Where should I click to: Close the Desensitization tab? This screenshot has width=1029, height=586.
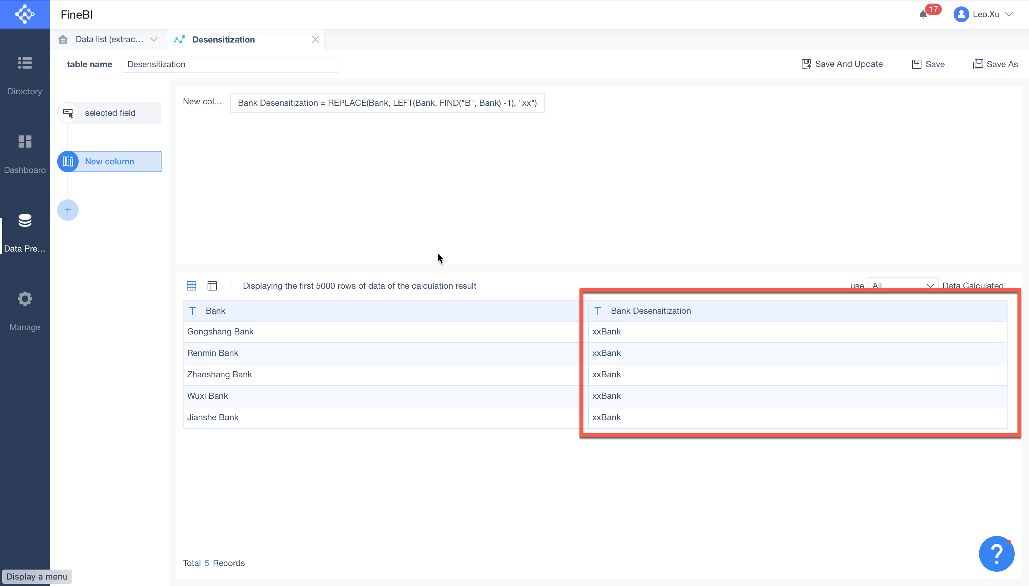[x=315, y=39]
